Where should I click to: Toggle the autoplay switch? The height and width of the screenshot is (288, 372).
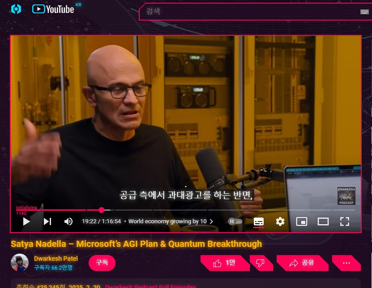point(235,221)
